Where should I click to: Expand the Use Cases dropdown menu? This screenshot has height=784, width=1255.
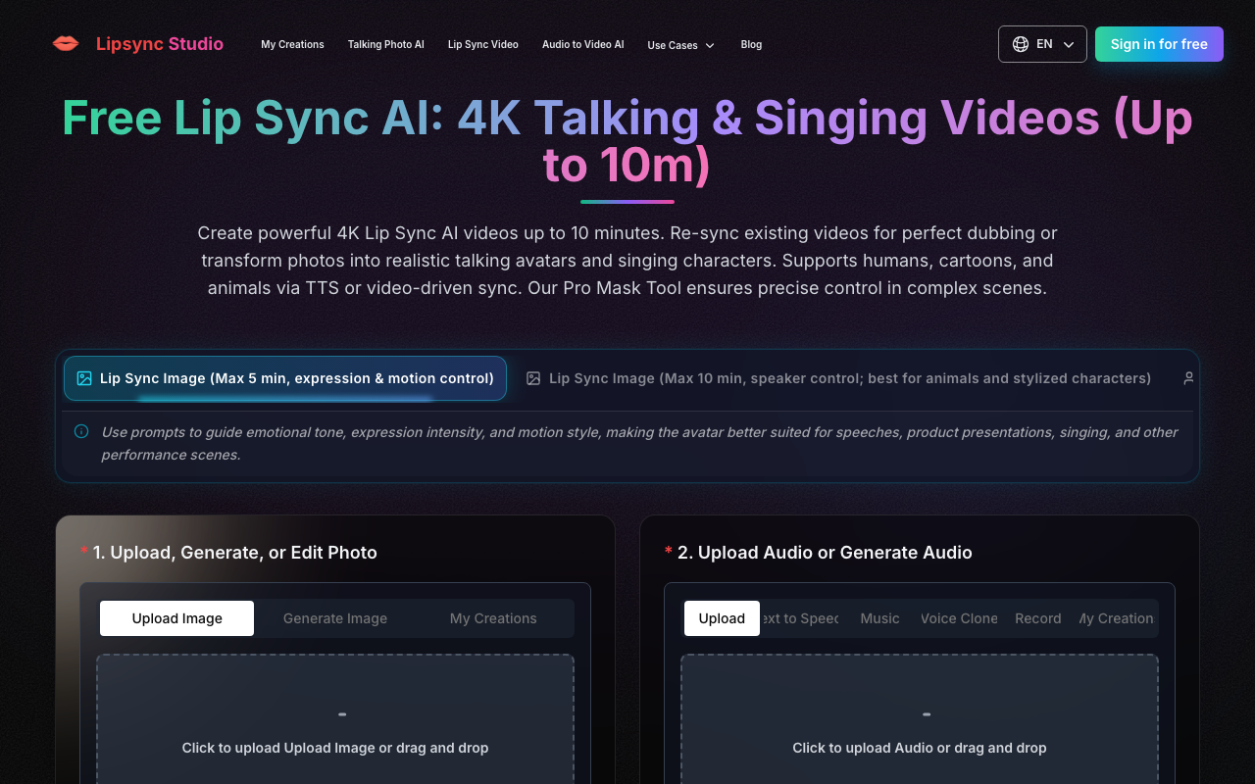[681, 45]
